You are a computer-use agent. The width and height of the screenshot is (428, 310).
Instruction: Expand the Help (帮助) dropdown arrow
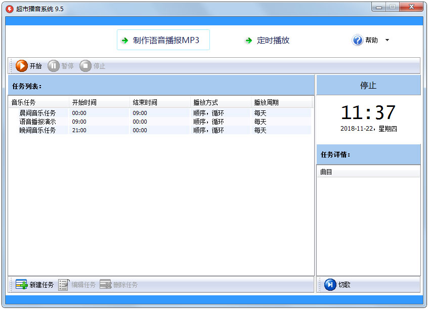387,40
